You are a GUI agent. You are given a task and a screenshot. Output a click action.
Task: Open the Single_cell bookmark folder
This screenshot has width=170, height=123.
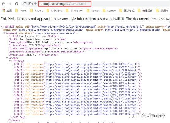(75, 10)
